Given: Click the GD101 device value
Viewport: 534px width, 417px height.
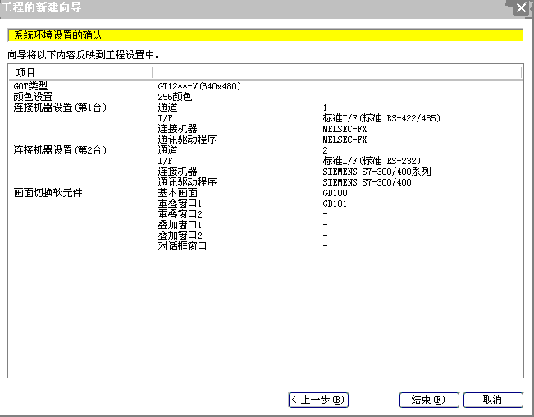Looking at the screenshot, I should coord(335,204).
